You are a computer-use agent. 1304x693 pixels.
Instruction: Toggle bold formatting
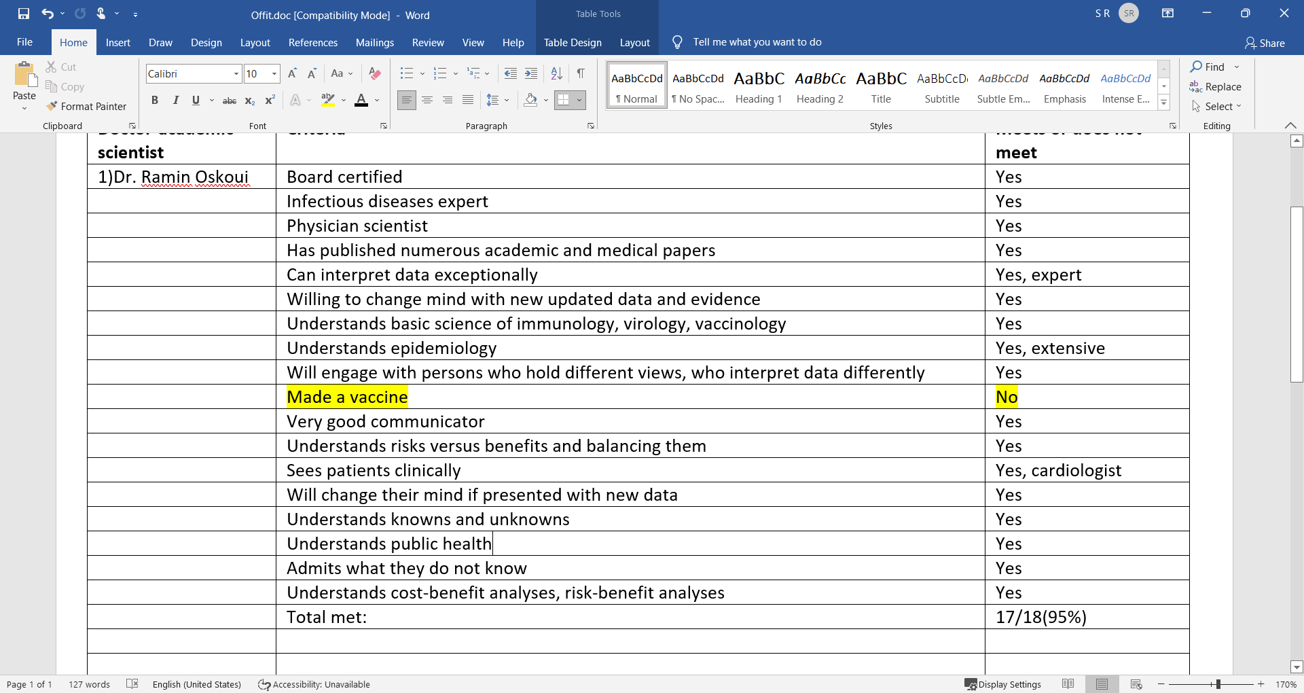[155, 101]
